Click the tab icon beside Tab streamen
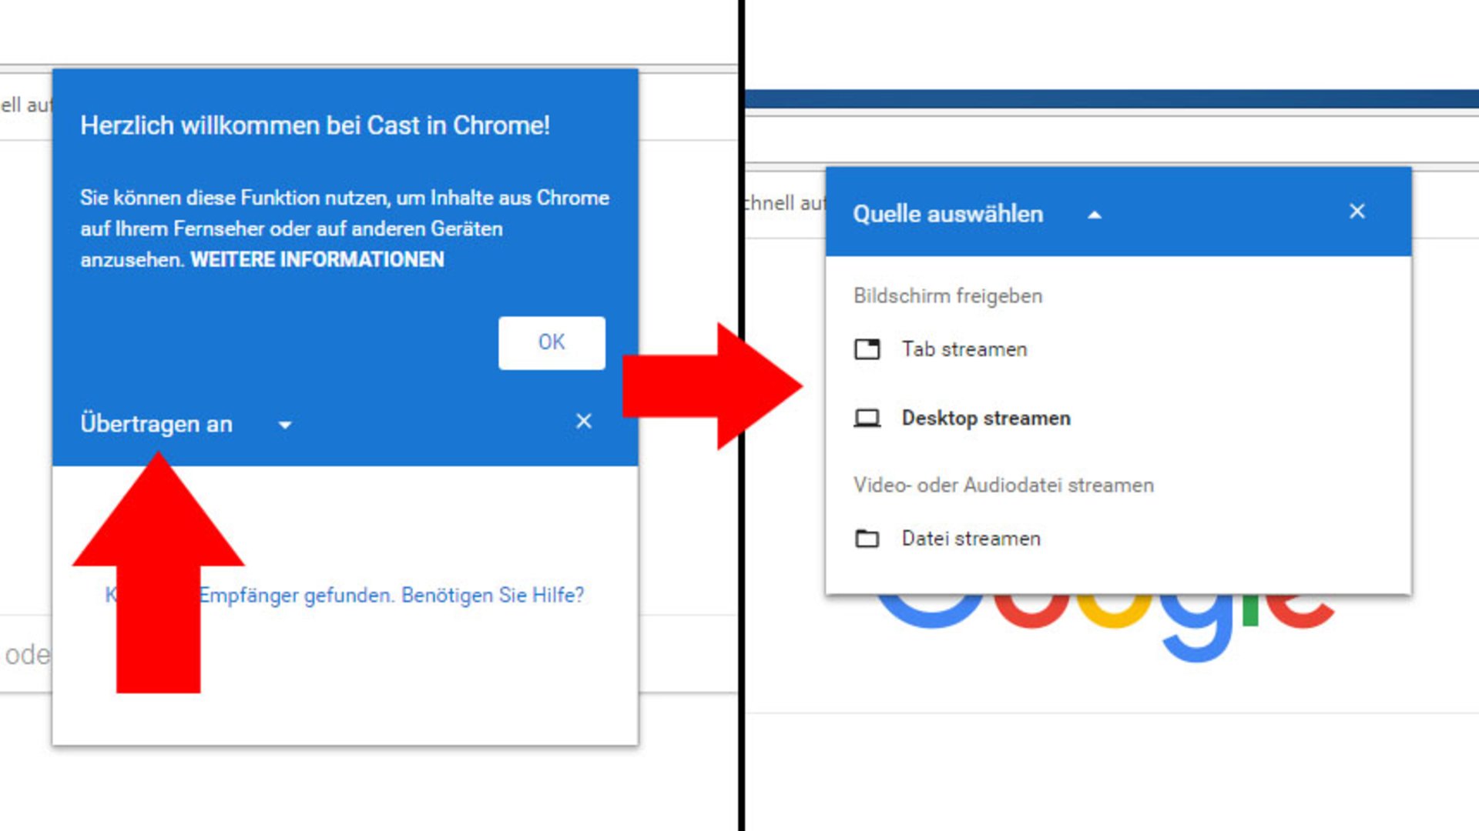Screen dimensions: 1479x831 [x=867, y=349]
